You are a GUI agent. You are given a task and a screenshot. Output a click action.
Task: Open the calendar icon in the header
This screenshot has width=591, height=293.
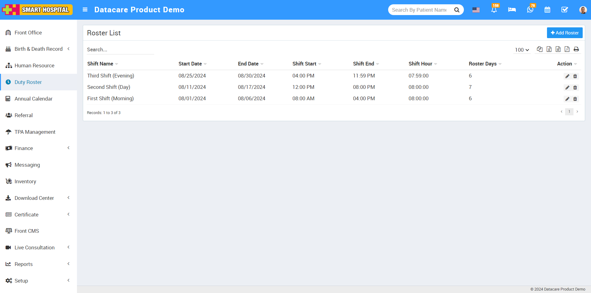point(547,10)
